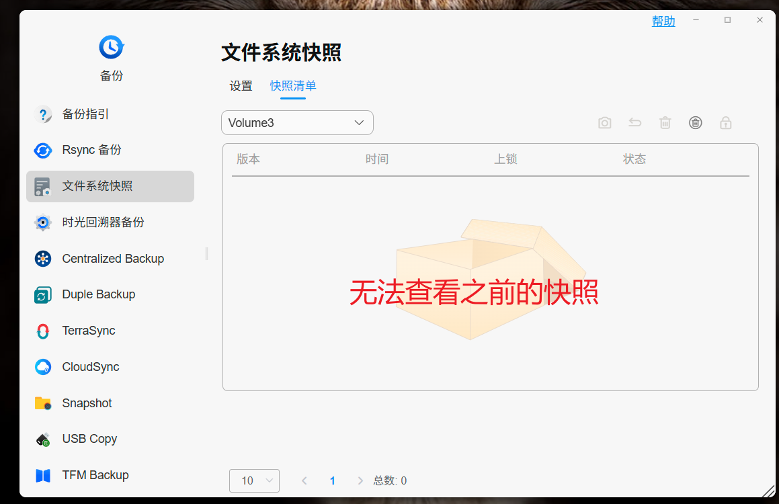This screenshot has height=504, width=779.
Task: Click the delete snapshot trash icon
Action: 665,123
